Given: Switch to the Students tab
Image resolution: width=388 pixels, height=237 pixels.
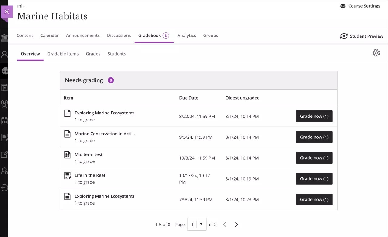Looking at the screenshot, I should 117,54.
